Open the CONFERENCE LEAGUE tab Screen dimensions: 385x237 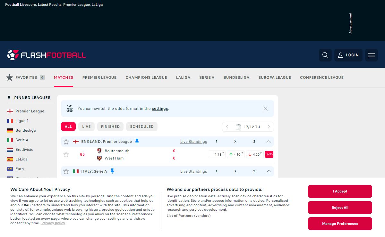(322, 78)
